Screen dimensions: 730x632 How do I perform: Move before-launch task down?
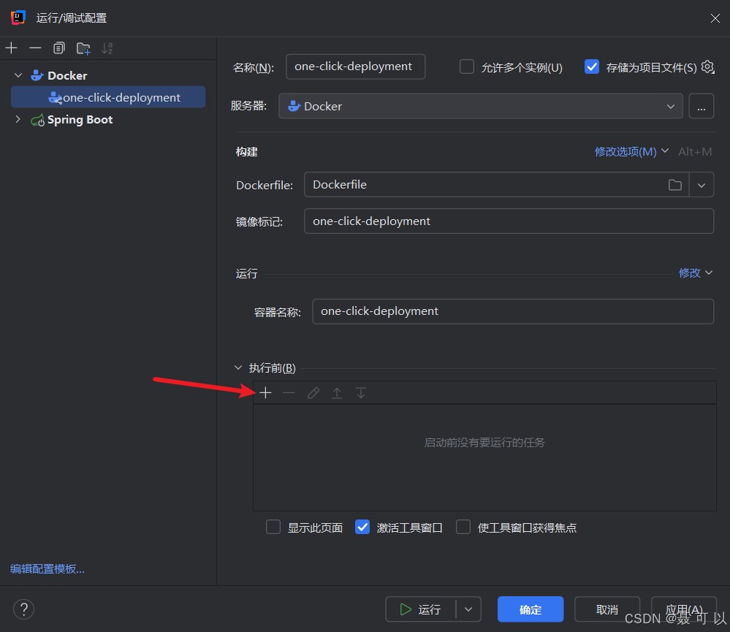[361, 393]
